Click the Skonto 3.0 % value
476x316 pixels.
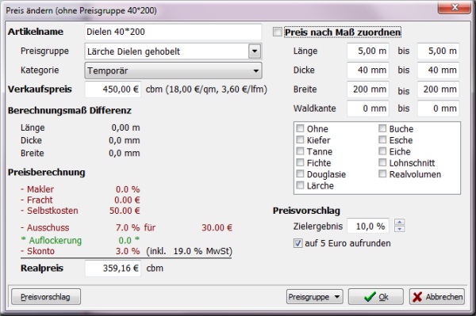pyautogui.click(x=128, y=251)
